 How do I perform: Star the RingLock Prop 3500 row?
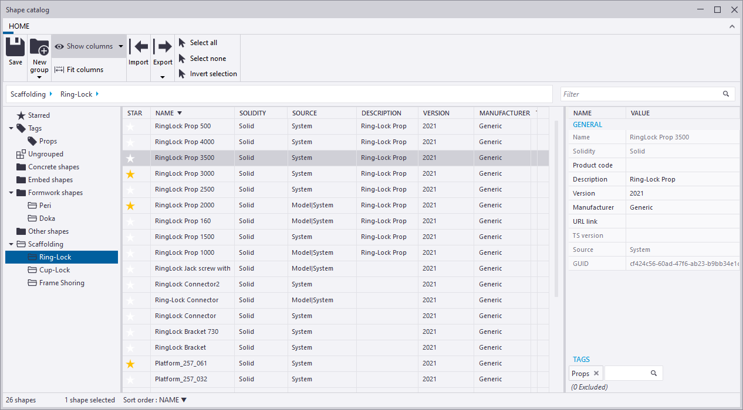pos(130,158)
